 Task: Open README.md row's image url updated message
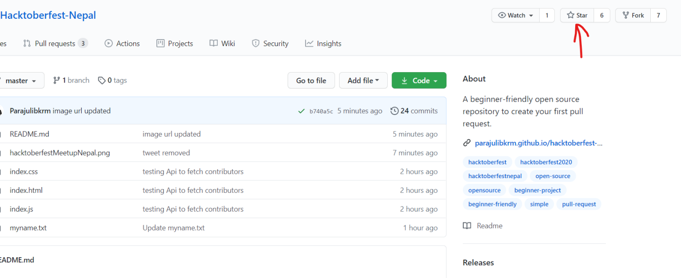[x=172, y=134]
